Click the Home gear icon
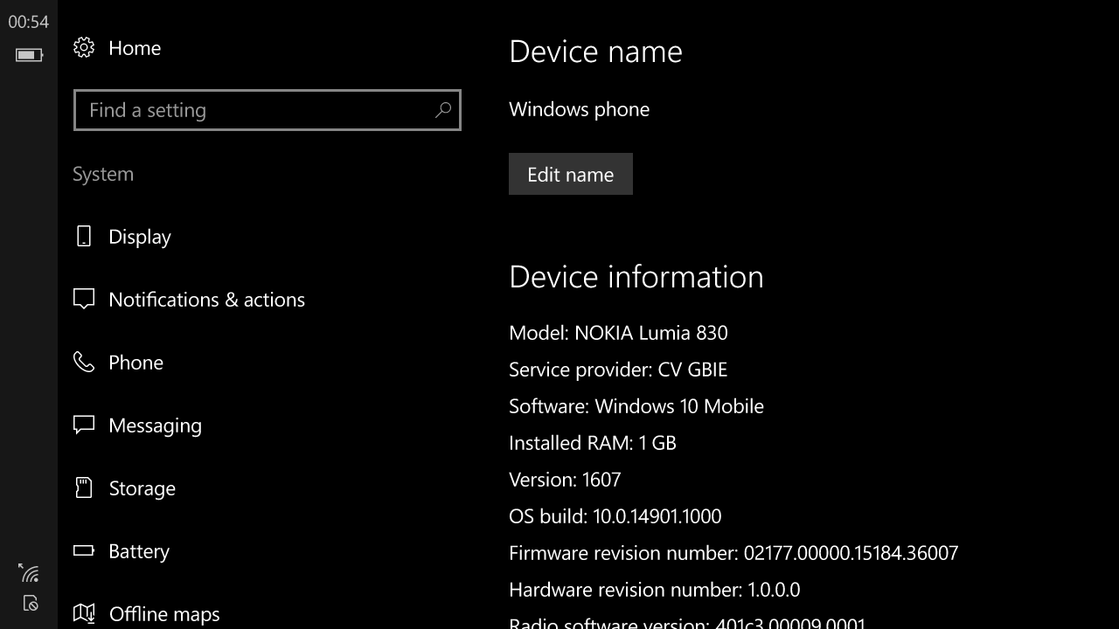The height and width of the screenshot is (629, 1119). 84,48
